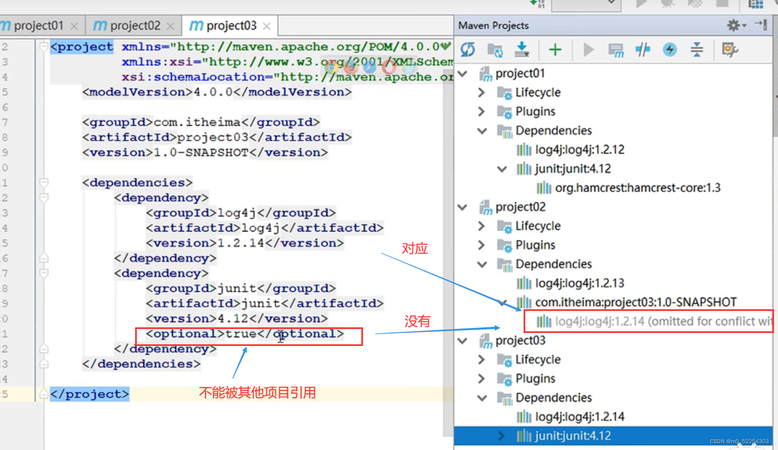Click Reimport All Maven Projects refresh icon
778x450 pixels.
pyautogui.click(x=468, y=50)
